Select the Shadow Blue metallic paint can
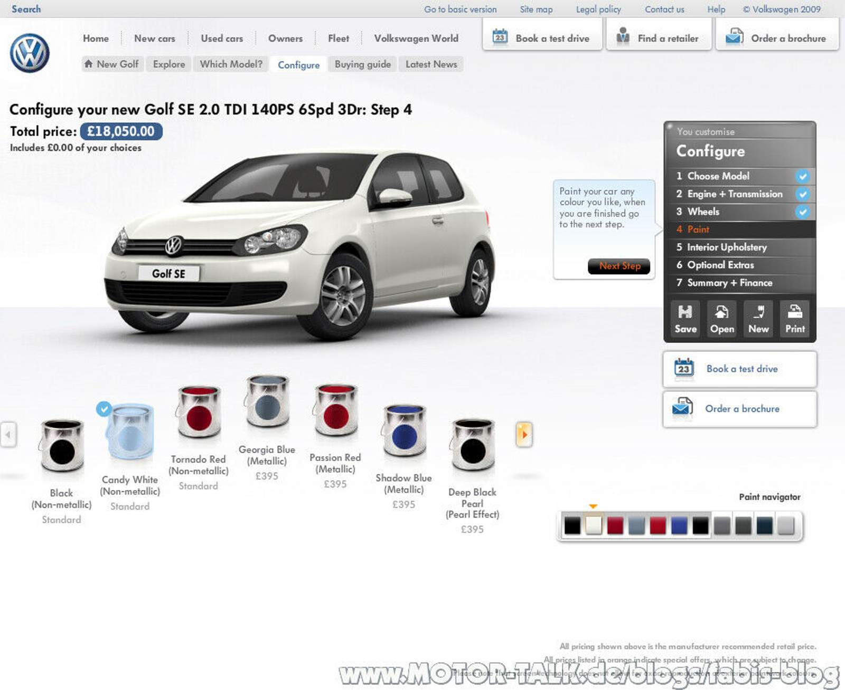 click(x=404, y=430)
